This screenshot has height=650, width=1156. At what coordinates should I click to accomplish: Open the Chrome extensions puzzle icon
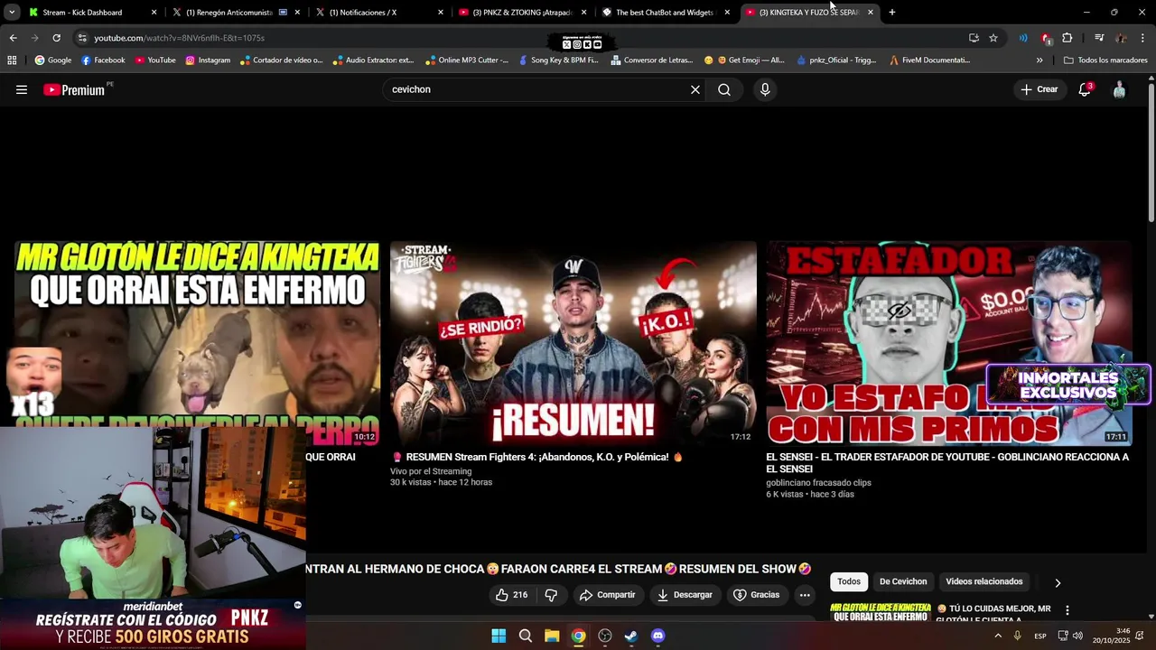(x=1067, y=38)
